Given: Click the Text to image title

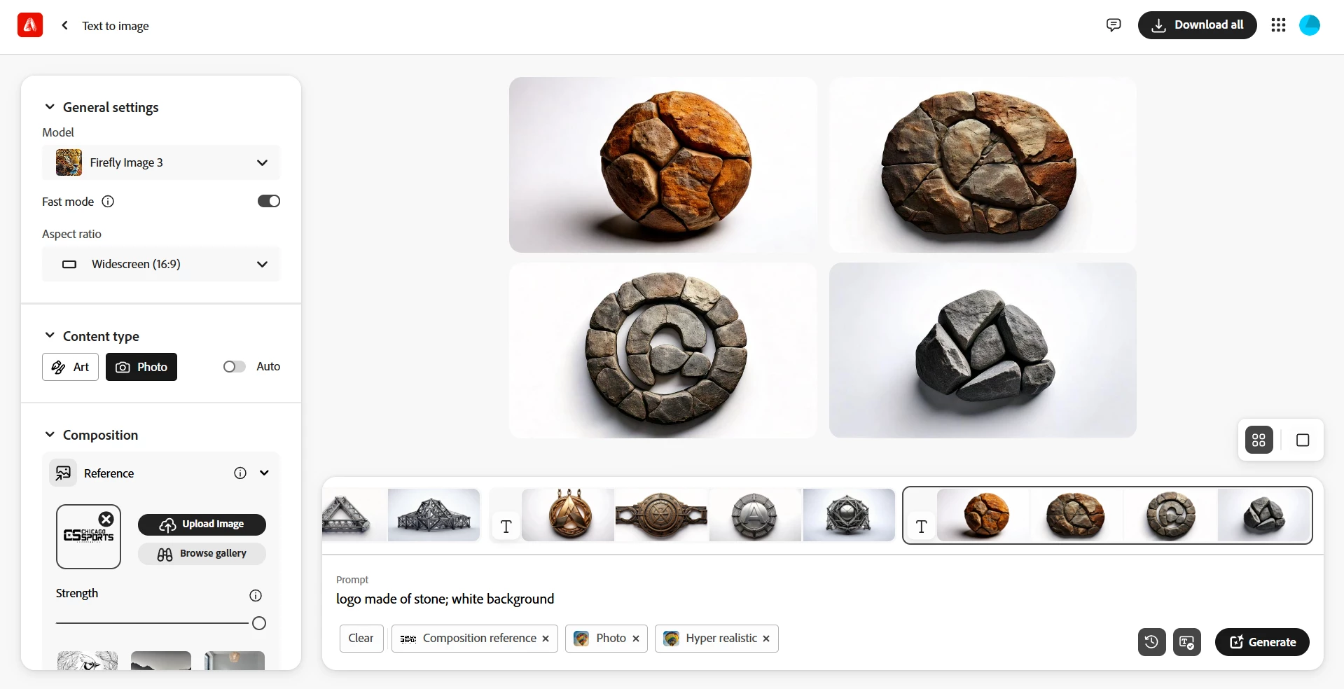Looking at the screenshot, I should [116, 26].
